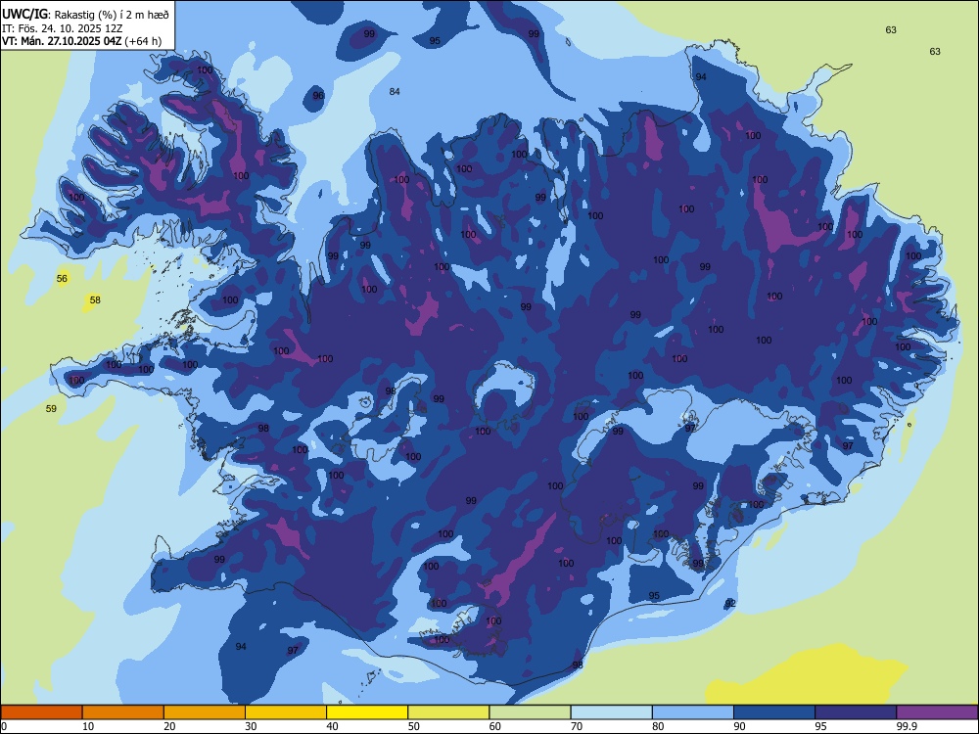
Task: Click the '40' legend scale label
Action: [x=332, y=726]
